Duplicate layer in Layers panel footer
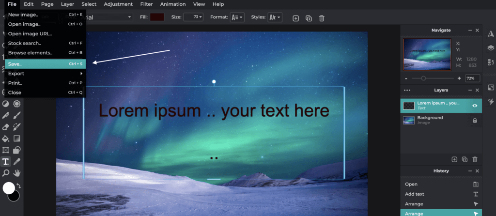The width and height of the screenshot is (496, 216). pyautogui.click(x=465, y=159)
